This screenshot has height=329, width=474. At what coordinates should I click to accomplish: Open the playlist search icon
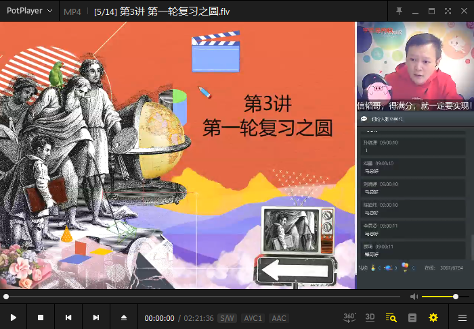391,318
